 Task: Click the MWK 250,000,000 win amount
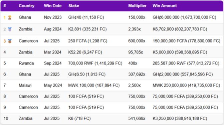pyautogui.click(x=186, y=85)
